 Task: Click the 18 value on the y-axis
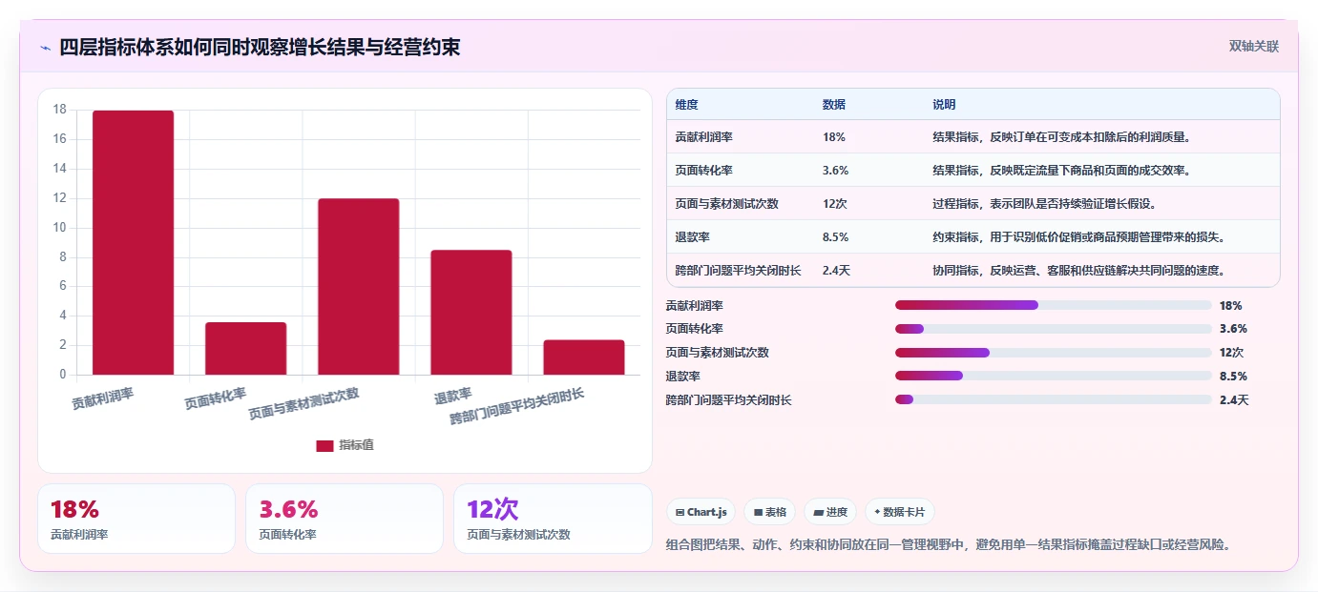pos(59,110)
